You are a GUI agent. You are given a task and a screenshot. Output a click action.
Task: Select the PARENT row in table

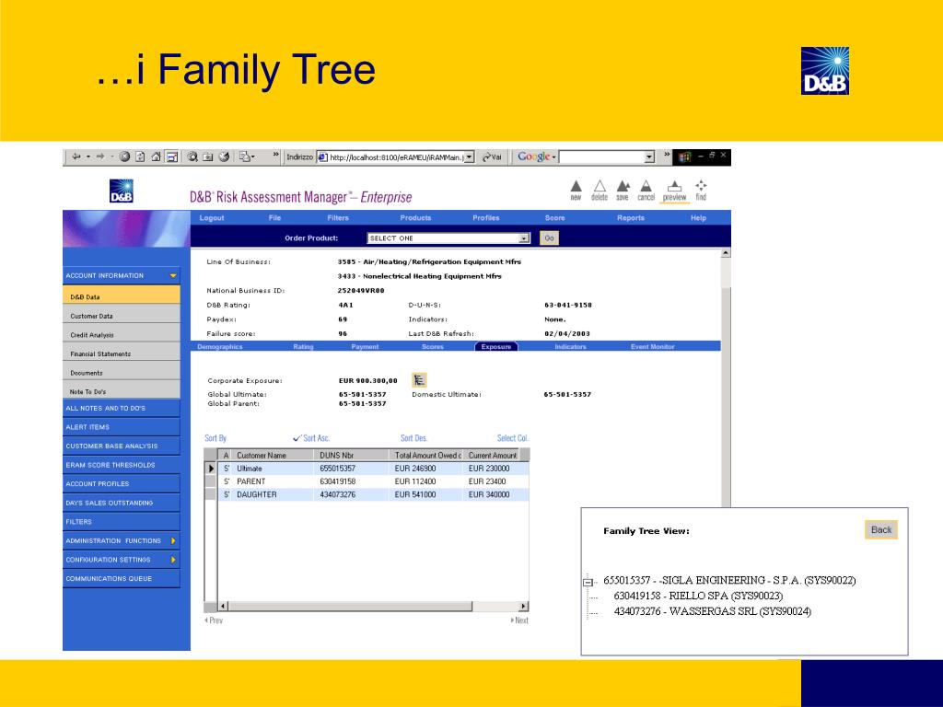coord(373,481)
